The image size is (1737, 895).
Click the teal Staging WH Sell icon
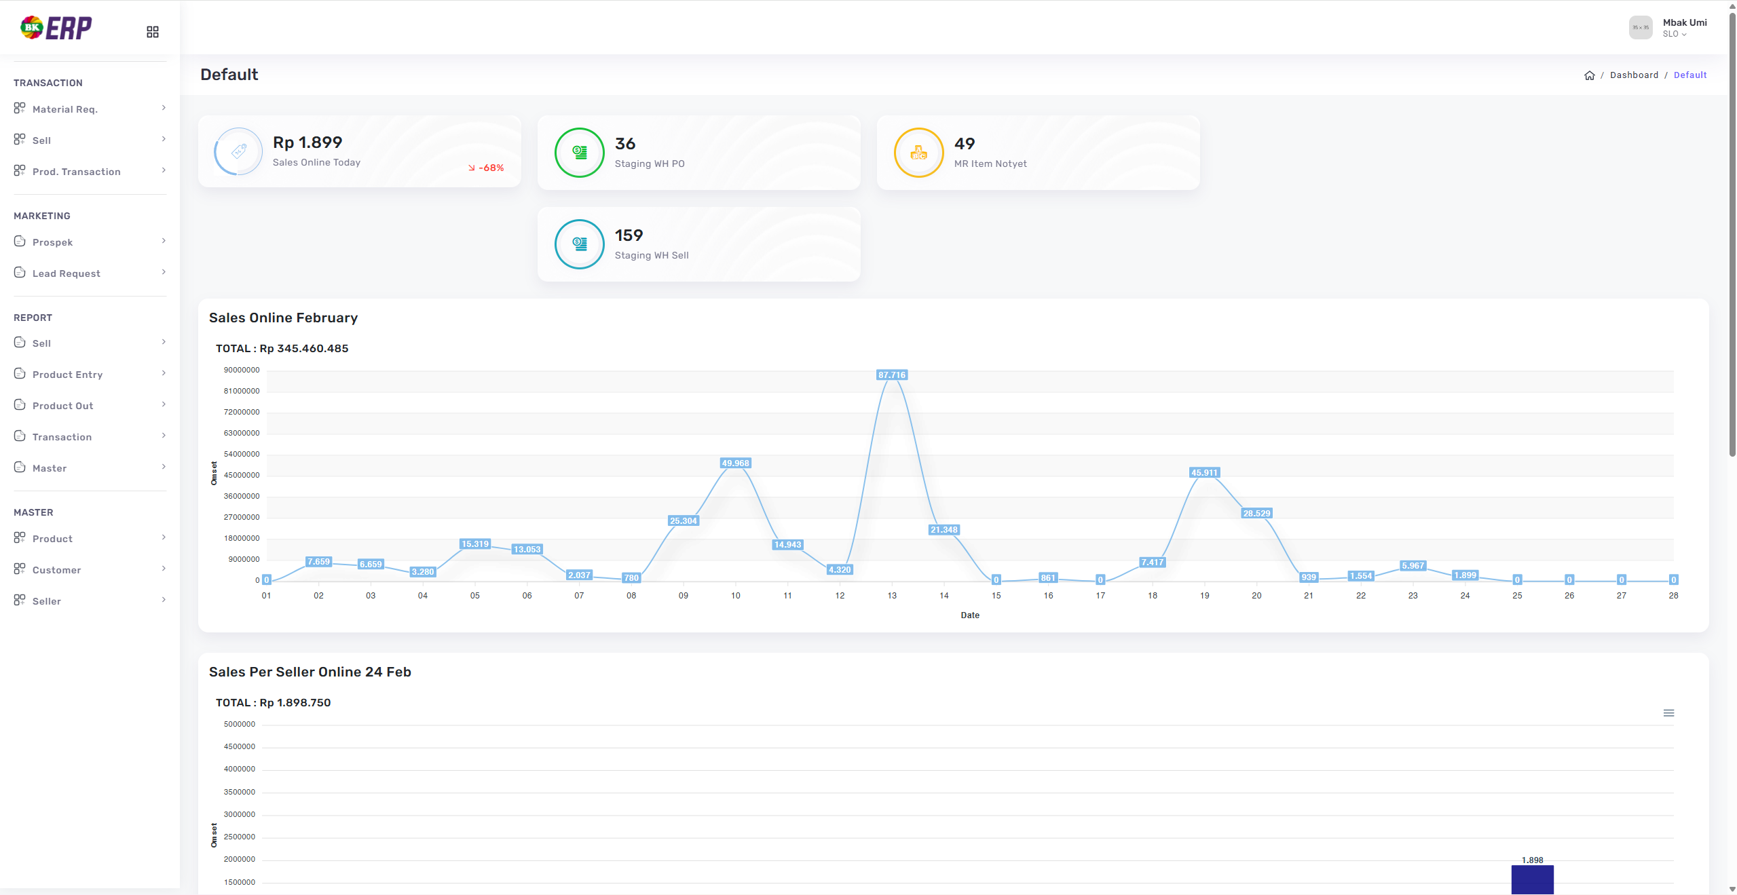pyautogui.click(x=579, y=244)
